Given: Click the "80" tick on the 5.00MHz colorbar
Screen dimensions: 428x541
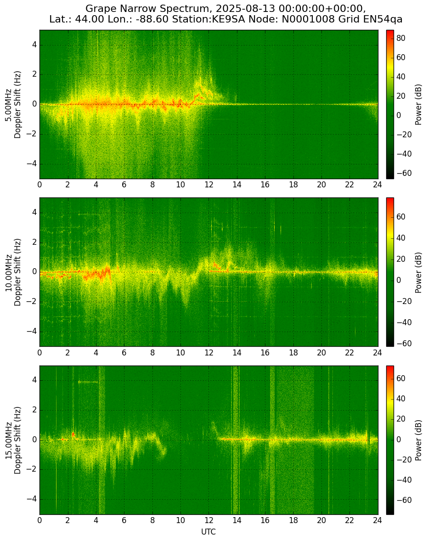Looking at the screenshot, I should pyautogui.click(x=401, y=38).
